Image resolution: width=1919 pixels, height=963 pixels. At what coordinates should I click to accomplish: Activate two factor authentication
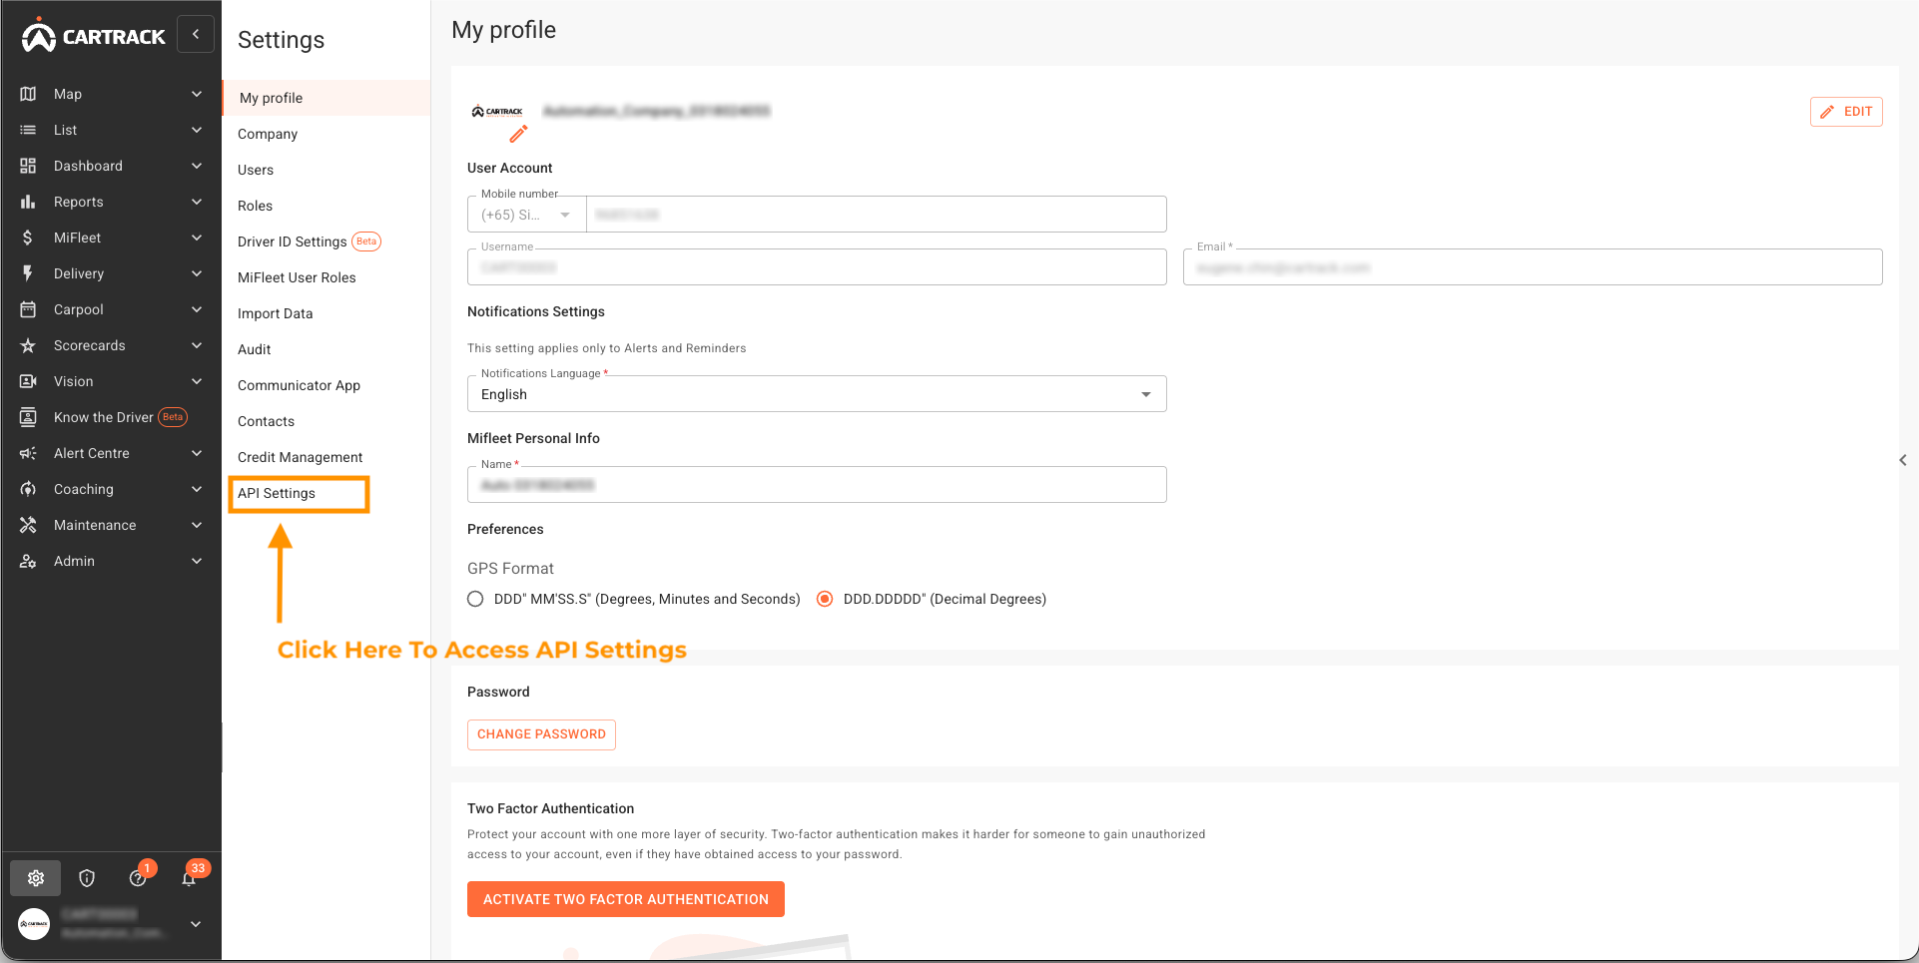point(625,898)
